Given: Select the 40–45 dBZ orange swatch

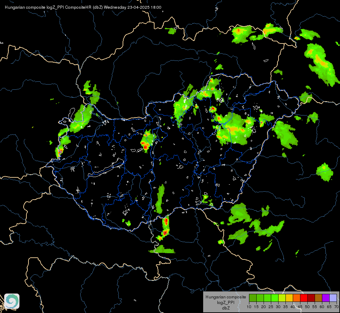Looking at the screenshot, I should coord(297,298).
